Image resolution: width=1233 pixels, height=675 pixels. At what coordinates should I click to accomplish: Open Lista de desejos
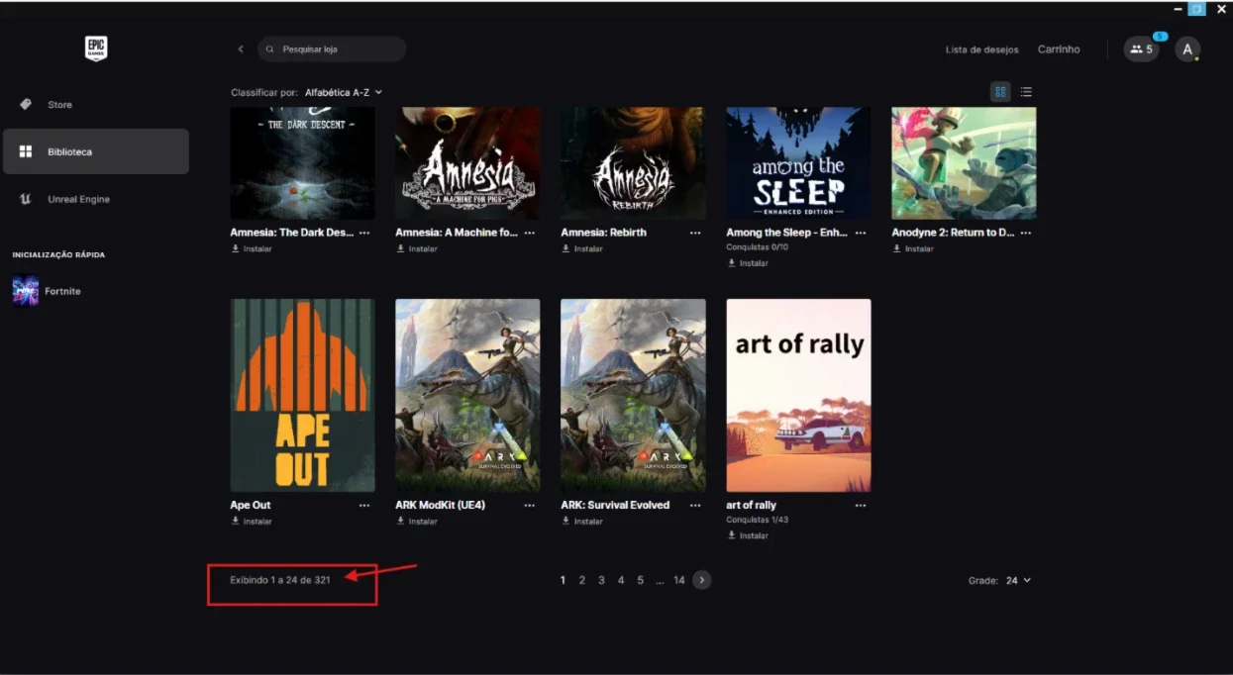pyautogui.click(x=981, y=49)
